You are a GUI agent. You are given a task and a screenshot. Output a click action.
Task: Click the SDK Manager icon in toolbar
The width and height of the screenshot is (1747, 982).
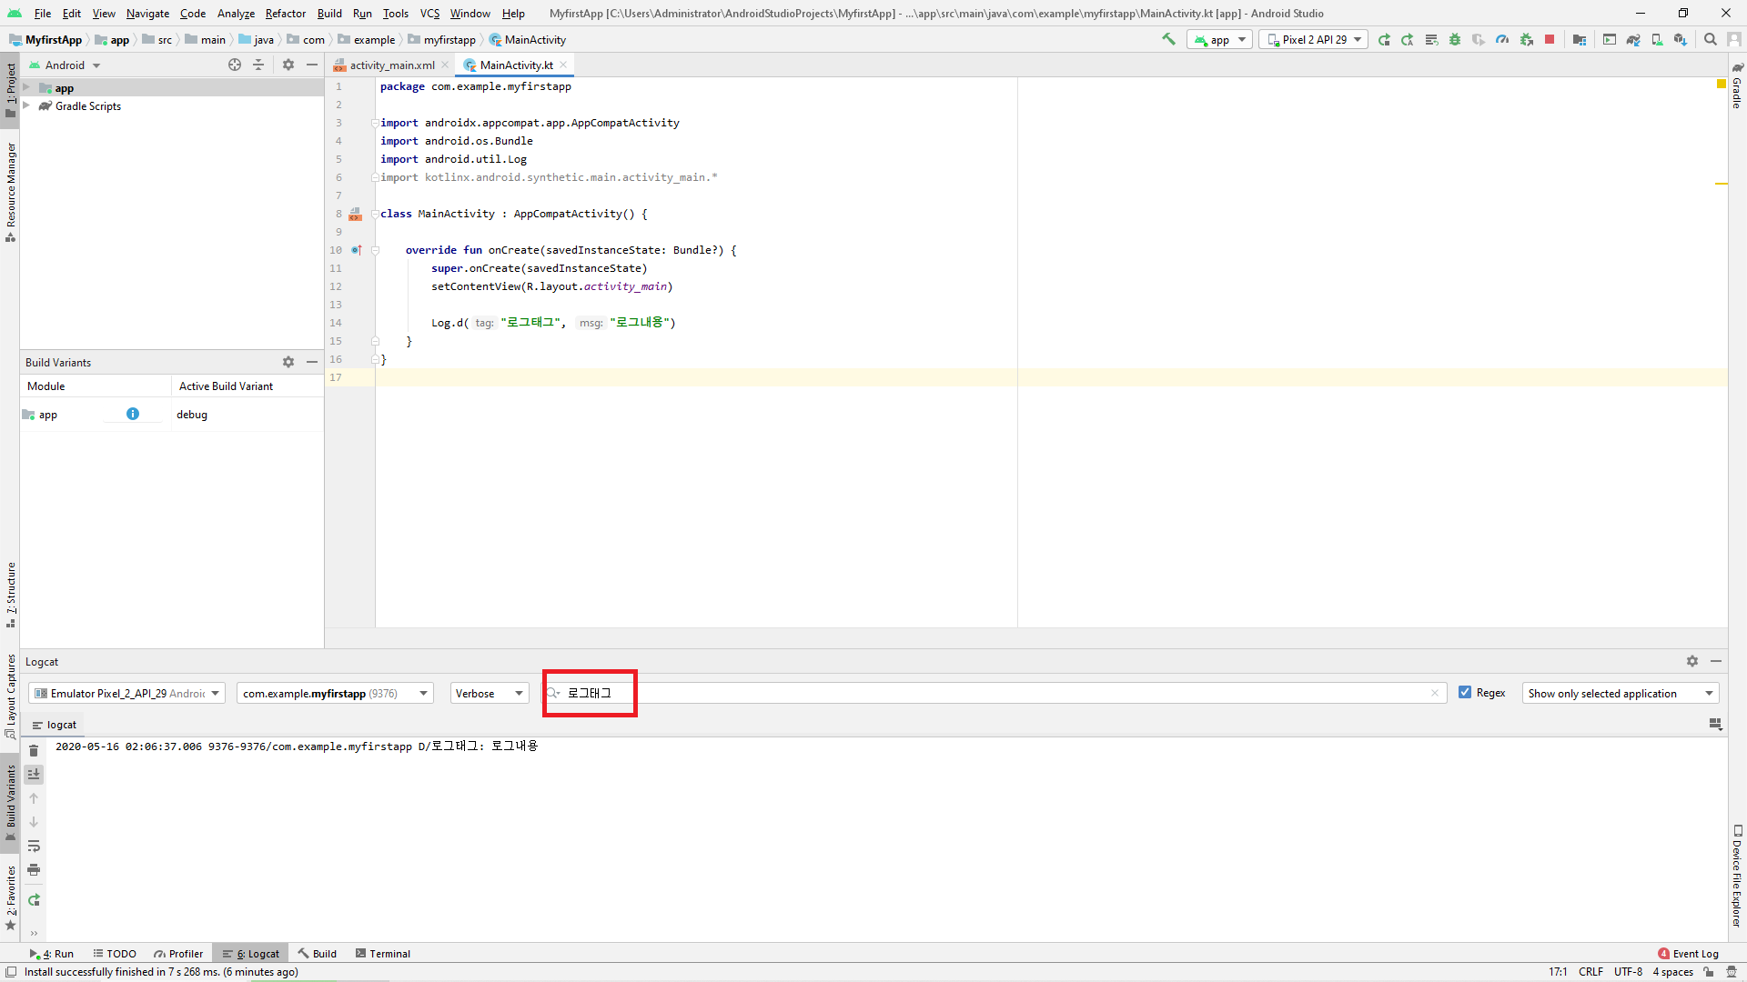[1681, 39]
